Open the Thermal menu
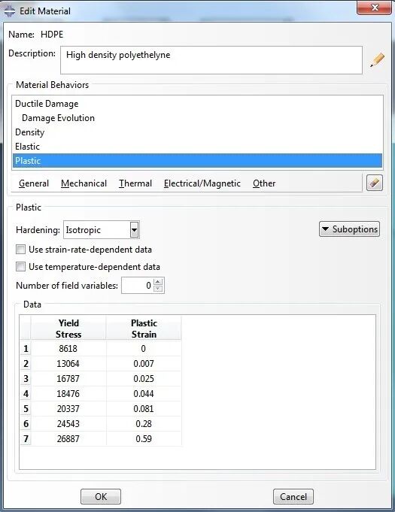395x512 pixels. (x=135, y=183)
